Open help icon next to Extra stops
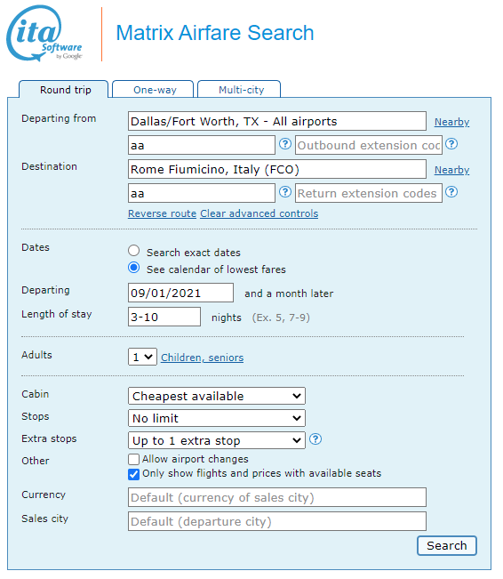This screenshot has height=579, width=503. coord(315,439)
